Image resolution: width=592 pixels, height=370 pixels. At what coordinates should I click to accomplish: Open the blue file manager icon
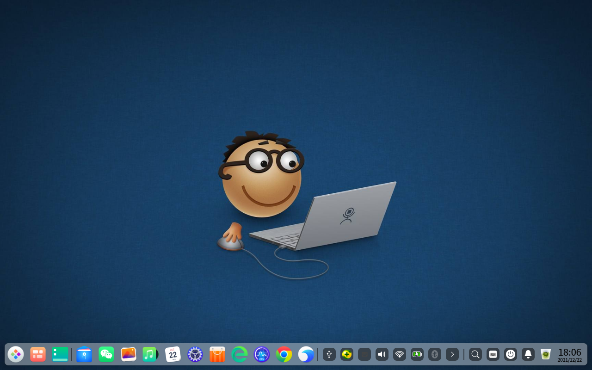click(x=84, y=354)
